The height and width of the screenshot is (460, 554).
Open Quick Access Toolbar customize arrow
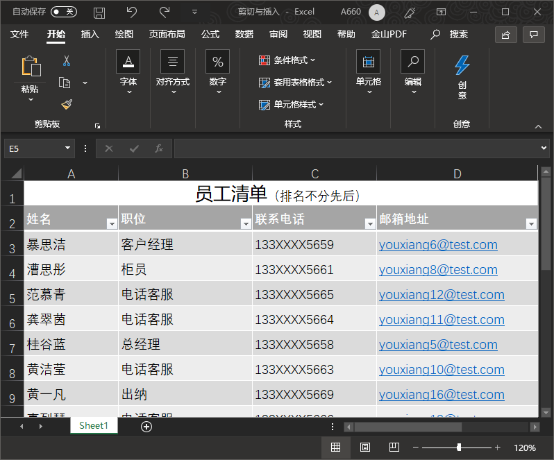[194, 12]
